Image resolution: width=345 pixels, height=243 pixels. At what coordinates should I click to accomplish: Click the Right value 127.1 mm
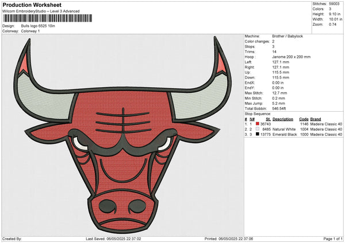pos(281,67)
